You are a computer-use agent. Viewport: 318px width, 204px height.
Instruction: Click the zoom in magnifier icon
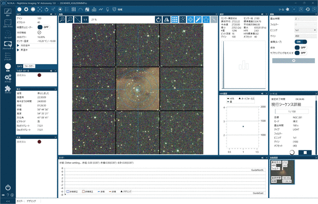[x=62, y=20]
